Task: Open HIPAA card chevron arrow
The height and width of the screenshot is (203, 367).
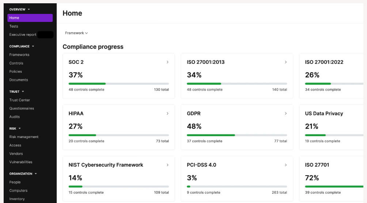Action: point(167,114)
